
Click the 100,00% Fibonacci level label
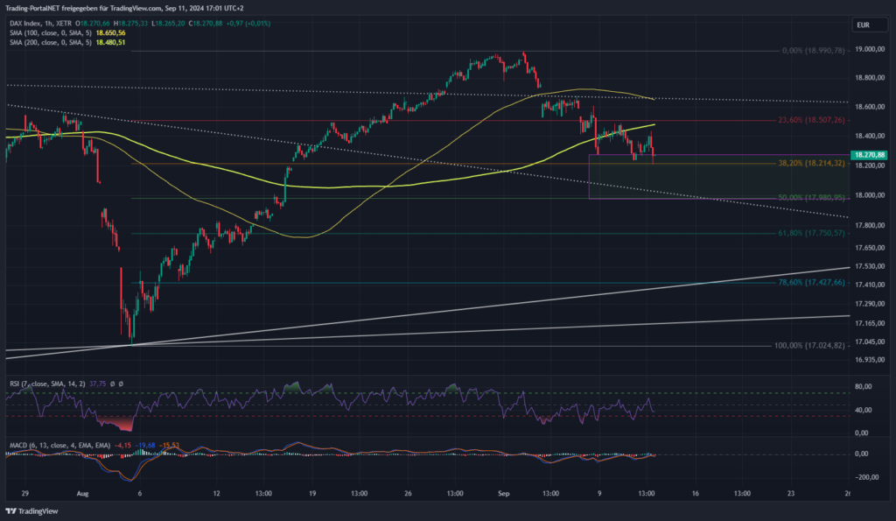tap(809, 346)
